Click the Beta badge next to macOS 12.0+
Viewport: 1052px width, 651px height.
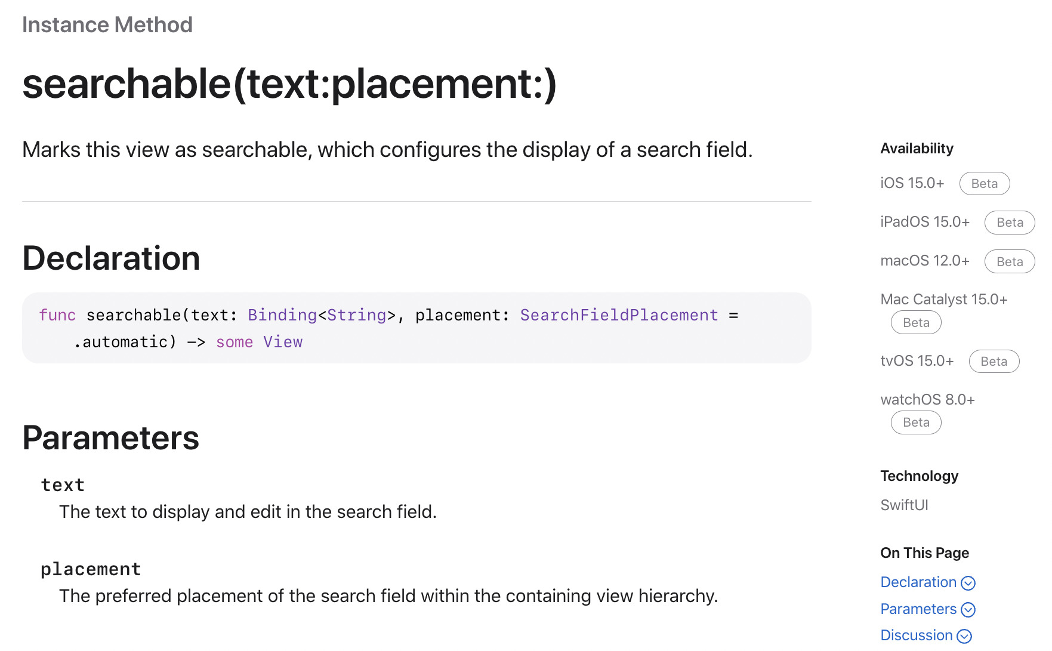(x=1009, y=261)
